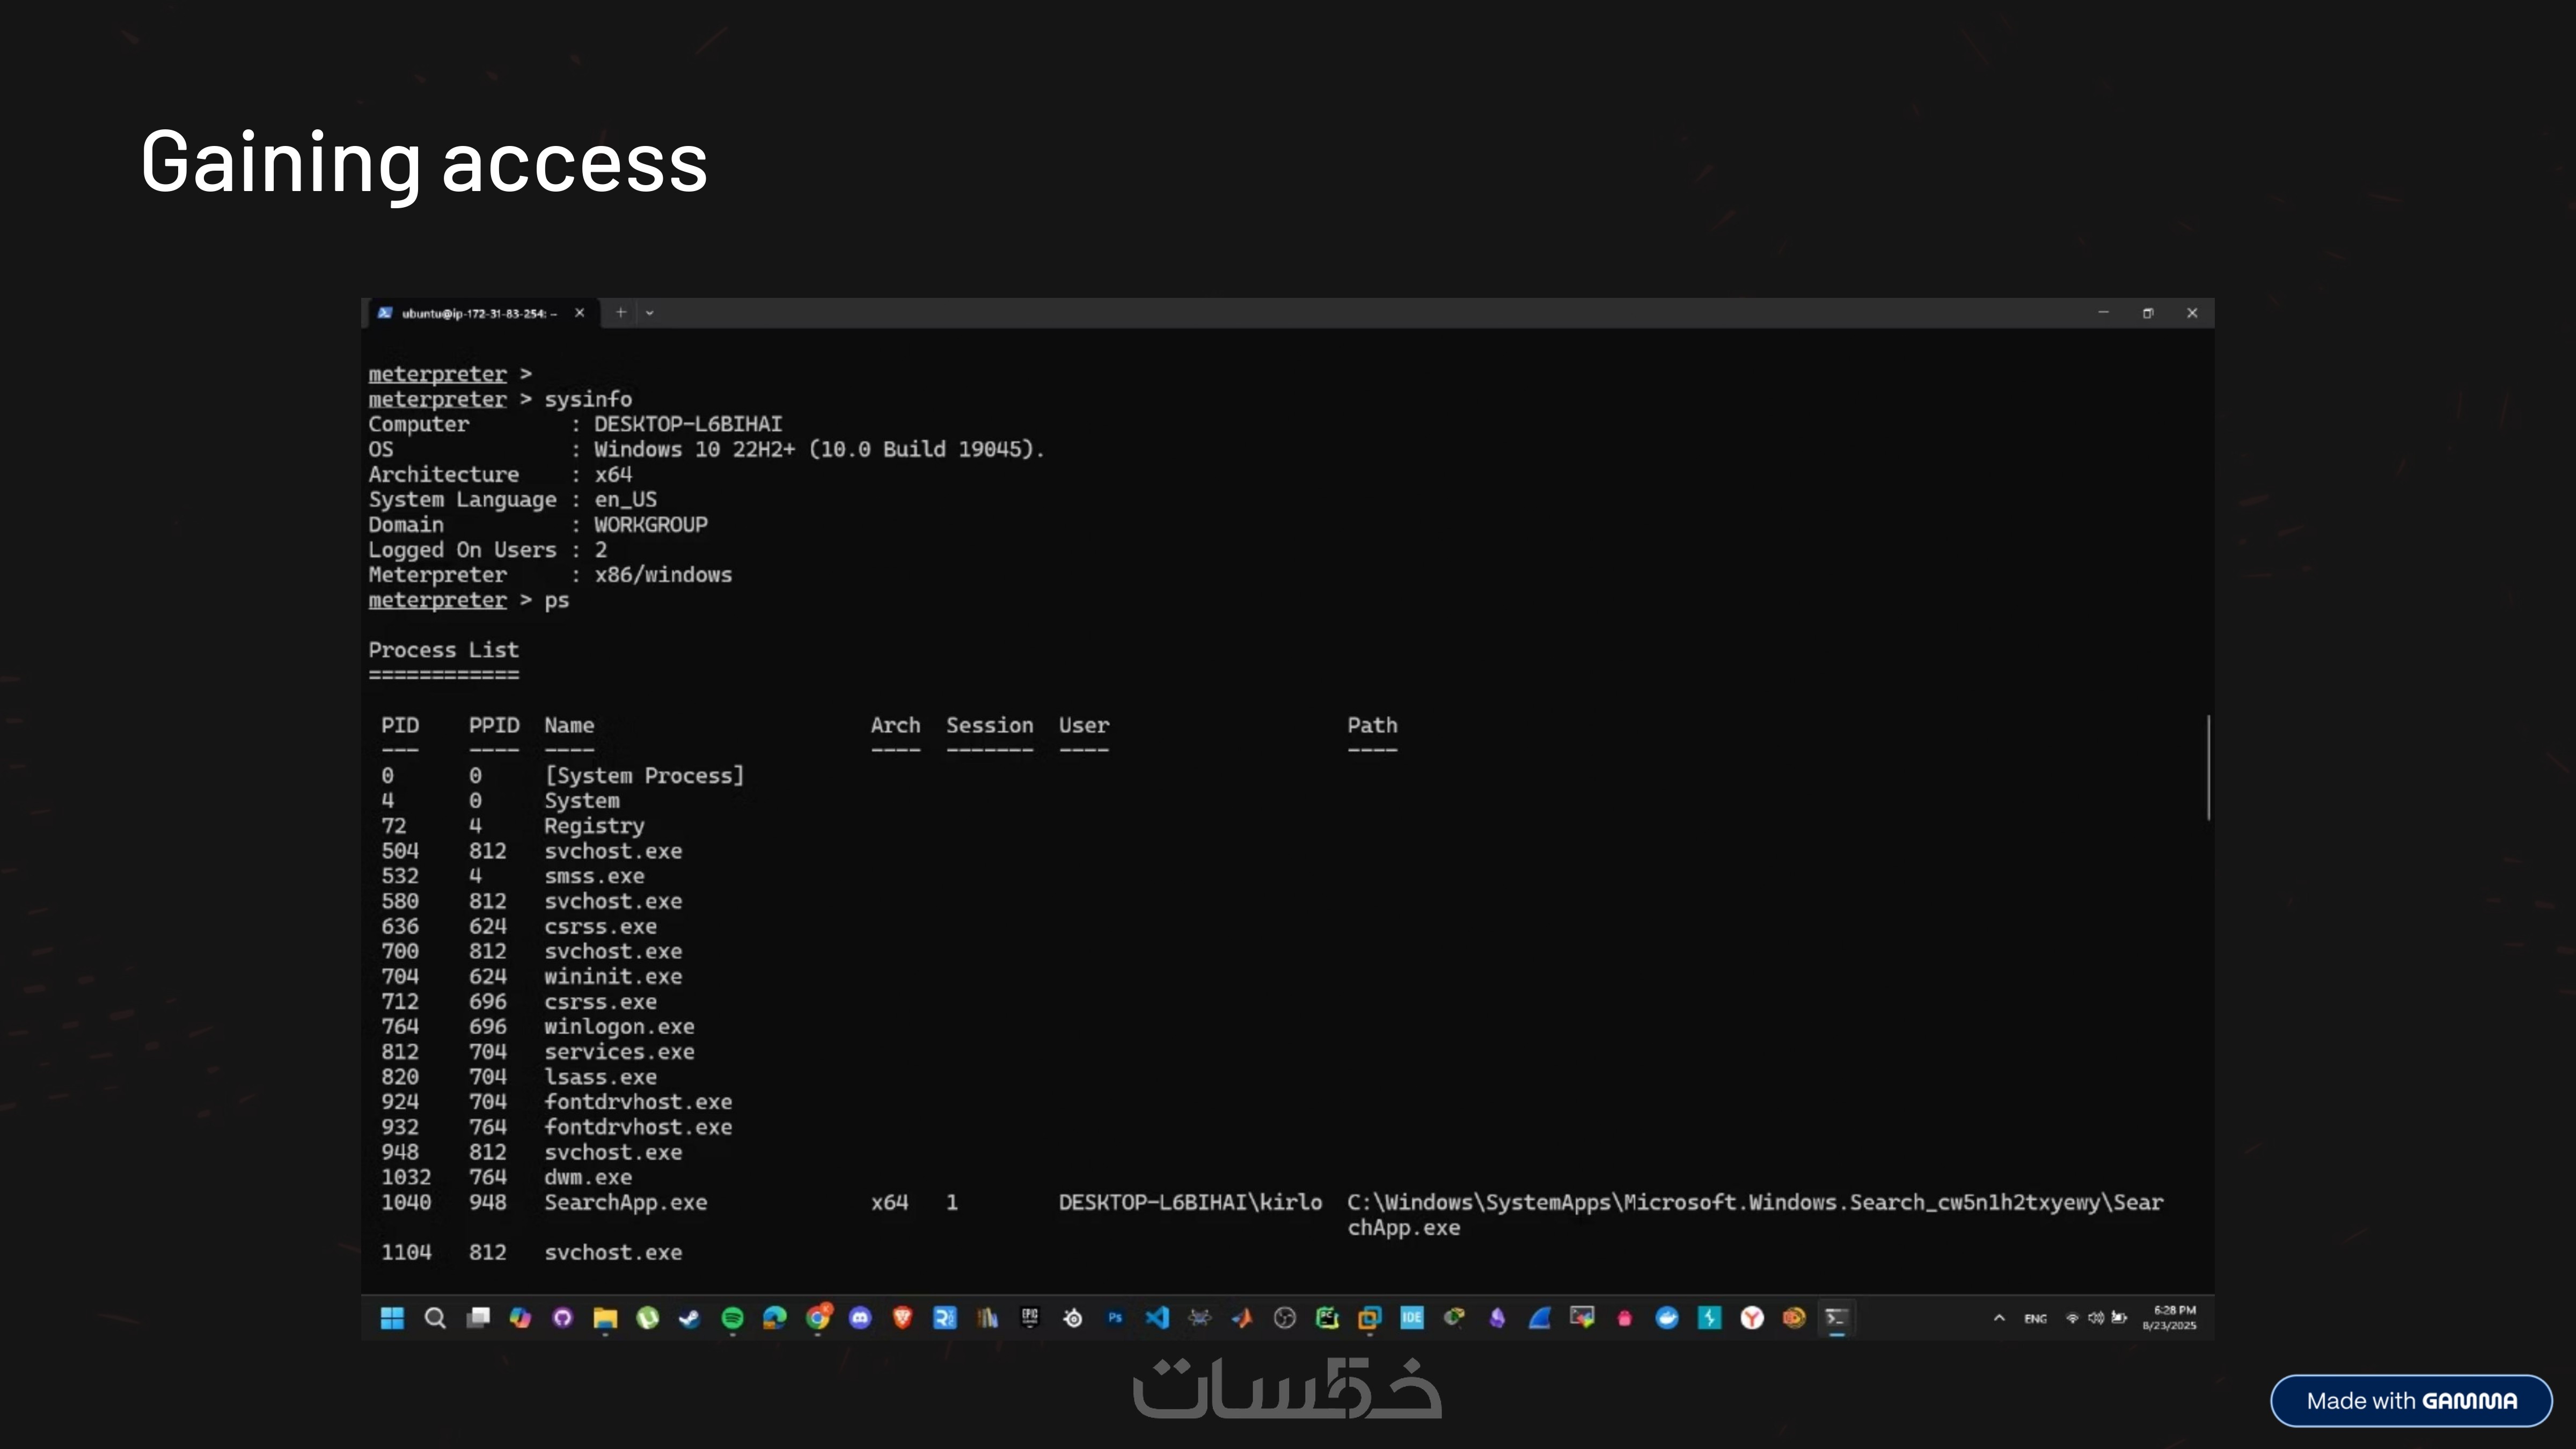This screenshot has width=2576, height=1449.
Task: Switch the ENG input language indicator
Action: [x=2035, y=1318]
